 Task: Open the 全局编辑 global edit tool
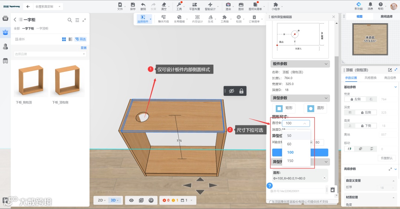tap(179, 19)
